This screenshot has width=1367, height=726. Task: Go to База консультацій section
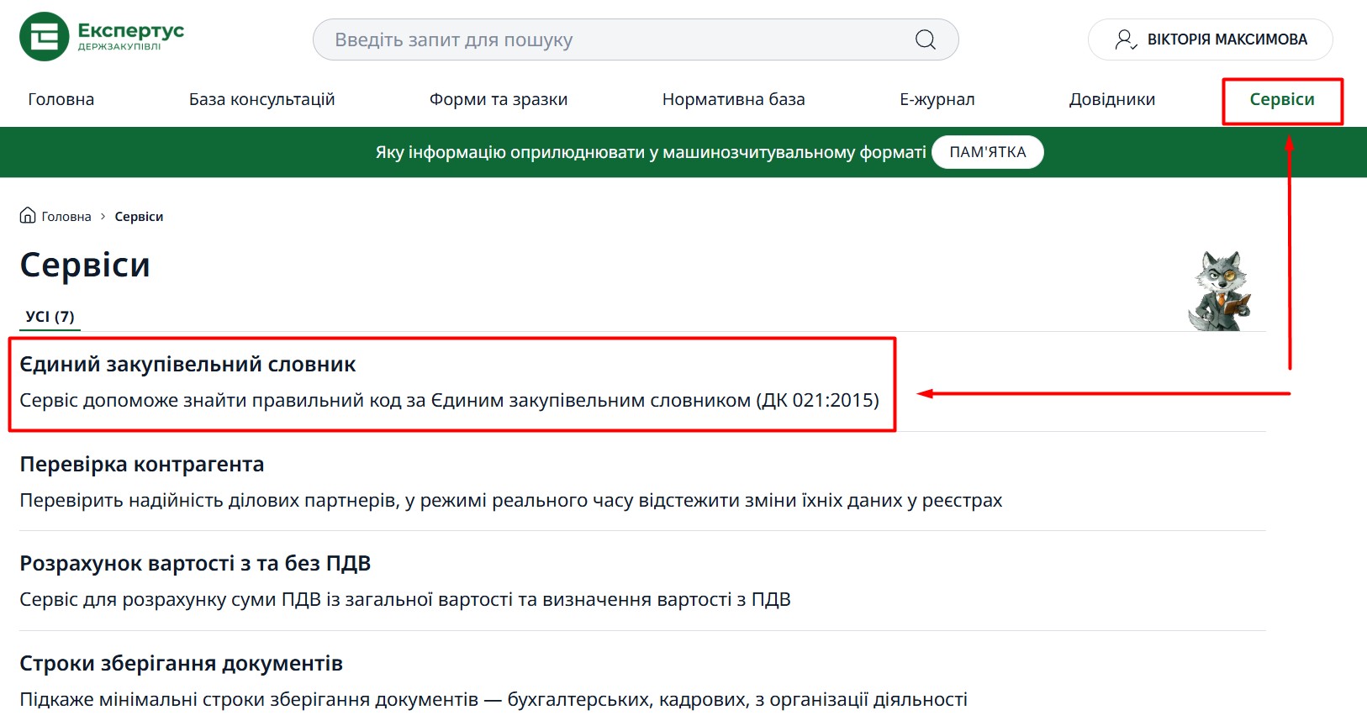pos(261,99)
